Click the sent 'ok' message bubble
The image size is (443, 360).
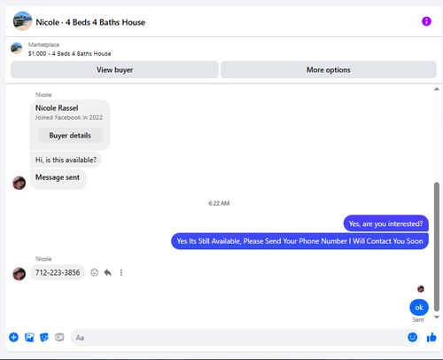pos(419,308)
